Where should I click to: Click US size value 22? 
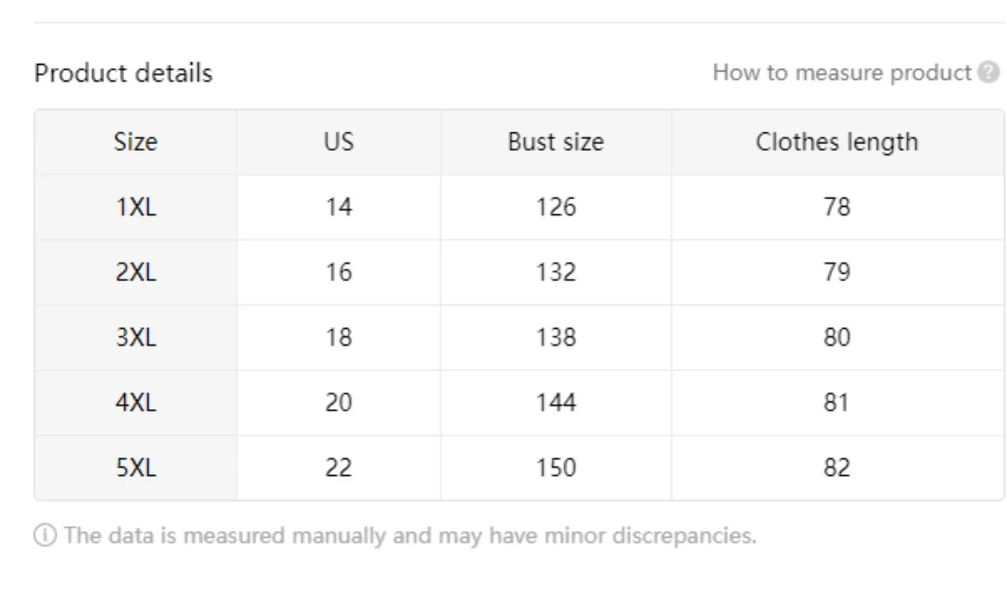(339, 467)
